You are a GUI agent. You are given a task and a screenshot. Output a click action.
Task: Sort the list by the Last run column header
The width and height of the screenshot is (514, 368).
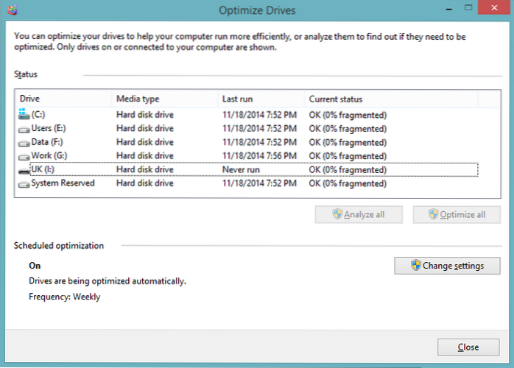[x=261, y=99]
